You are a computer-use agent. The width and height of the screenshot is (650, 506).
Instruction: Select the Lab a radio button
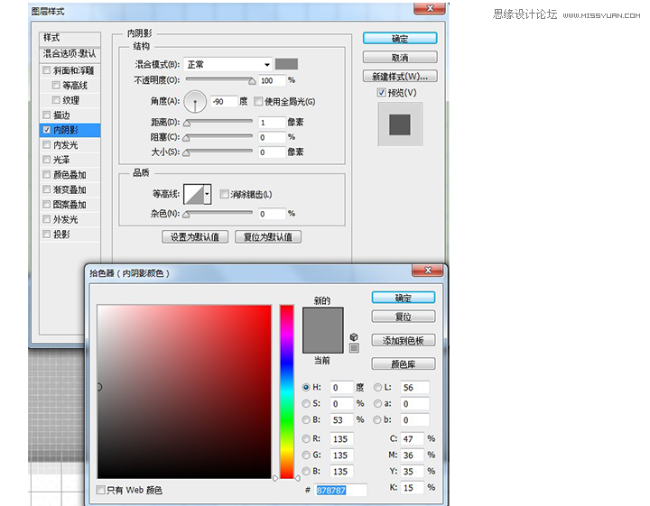(x=377, y=403)
